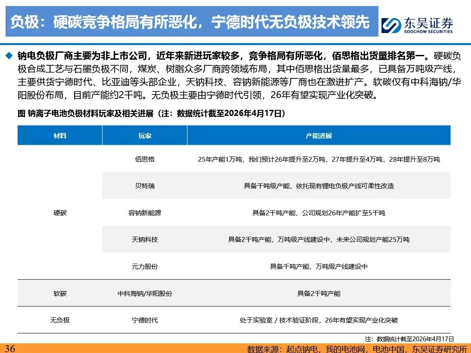Click the paragraph line starting '阳股份布局，目前产能约2千吨'
The image size is (471, 353).
198,95
